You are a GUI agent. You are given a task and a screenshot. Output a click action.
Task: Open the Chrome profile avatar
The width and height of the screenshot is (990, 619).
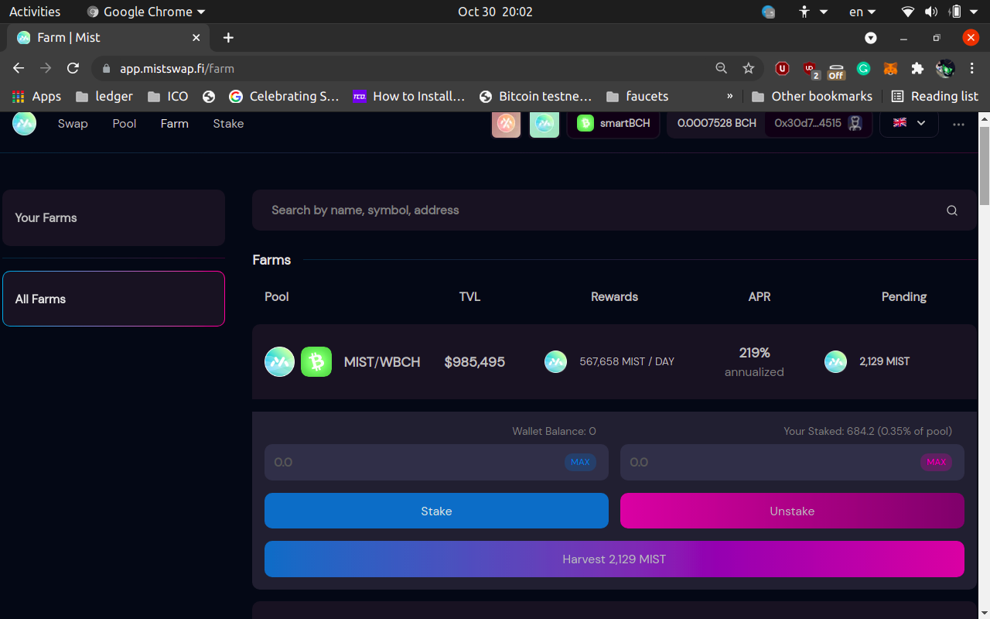tap(945, 68)
